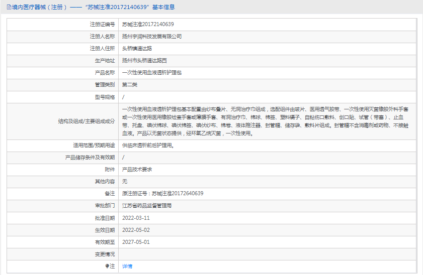423x275 pixels.
Task: Click the 适用范围/预期用途 label
Action: pos(94,146)
